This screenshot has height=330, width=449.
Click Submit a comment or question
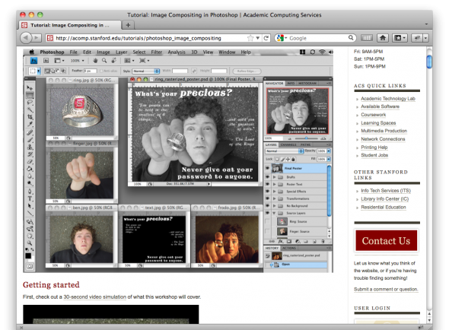(386, 289)
